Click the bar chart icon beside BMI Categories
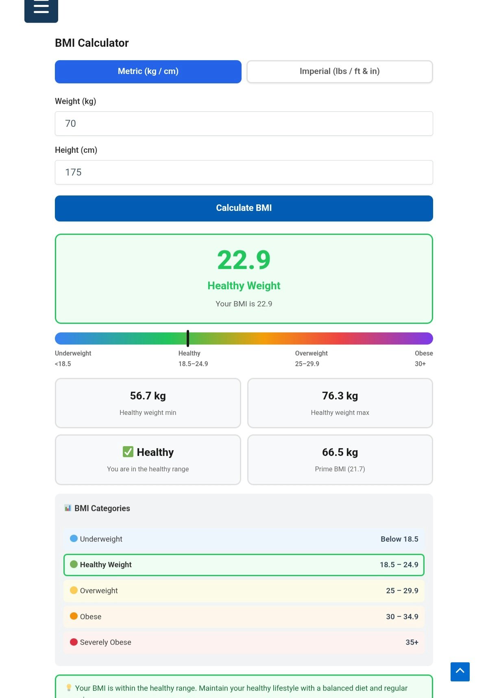 point(68,508)
